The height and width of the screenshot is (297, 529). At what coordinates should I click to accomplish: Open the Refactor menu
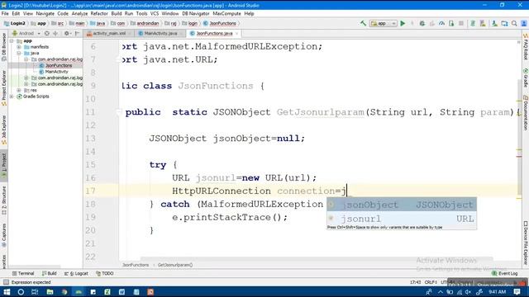(x=99, y=13)
